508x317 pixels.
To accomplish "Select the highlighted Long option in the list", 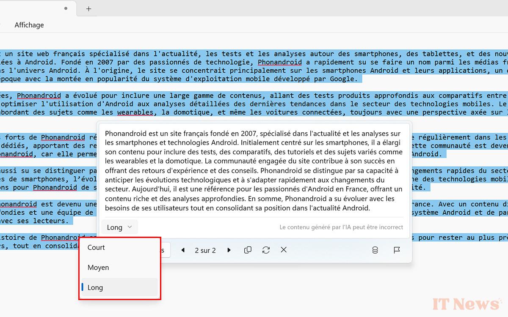I will point(120,287).
